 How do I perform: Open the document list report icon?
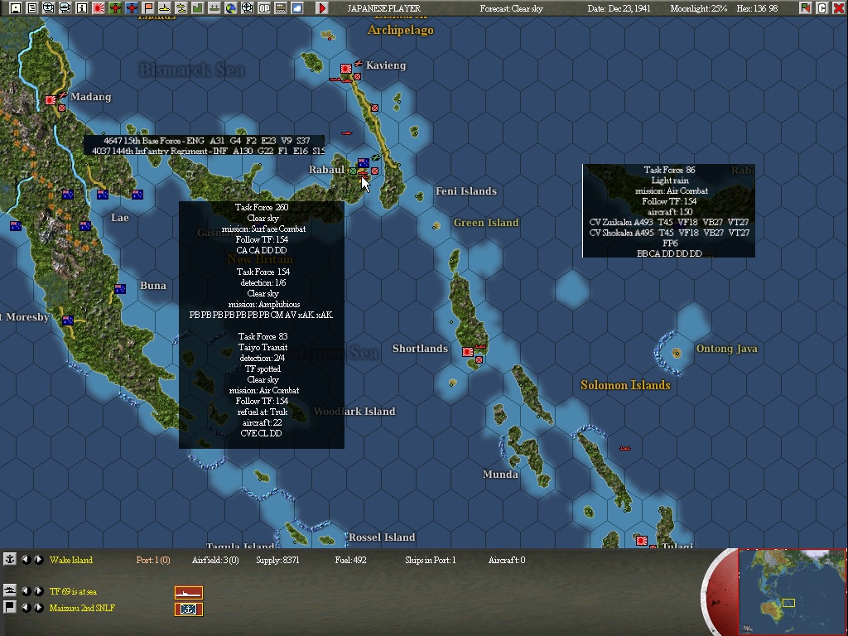pyautogui.click(x=32, y=8)
